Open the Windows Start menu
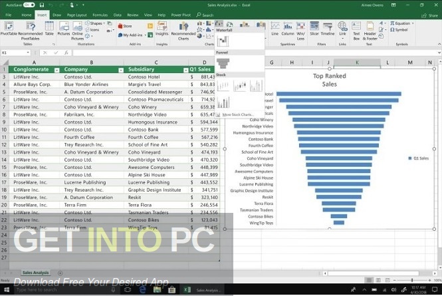Viewport: 442px width, 296px height. pos(7,290)
